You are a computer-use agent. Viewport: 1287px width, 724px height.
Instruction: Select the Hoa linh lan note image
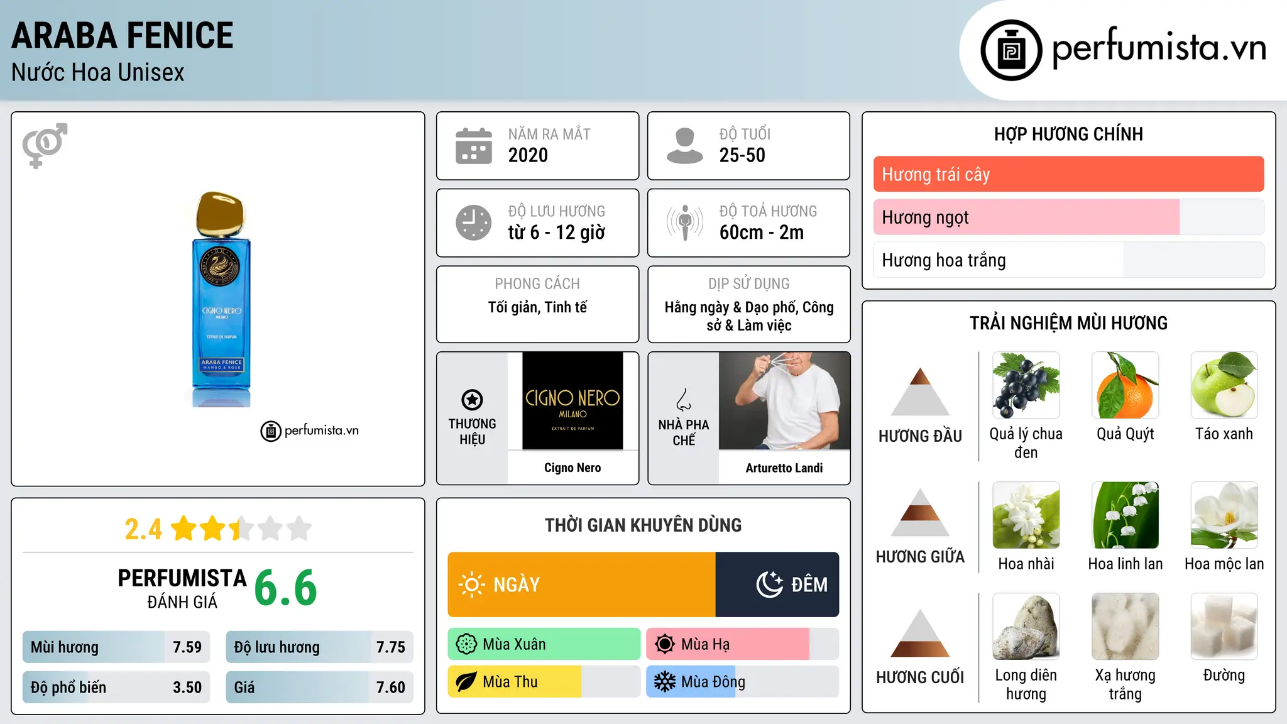[1125, 515]
